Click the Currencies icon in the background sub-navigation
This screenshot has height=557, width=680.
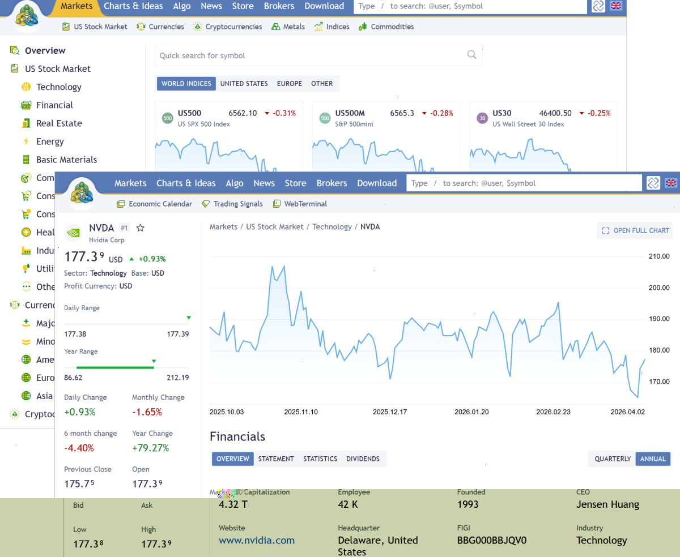click(141, 27)
